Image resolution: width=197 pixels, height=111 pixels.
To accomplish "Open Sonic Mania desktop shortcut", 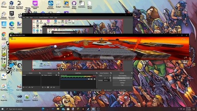I will (66, 4).
